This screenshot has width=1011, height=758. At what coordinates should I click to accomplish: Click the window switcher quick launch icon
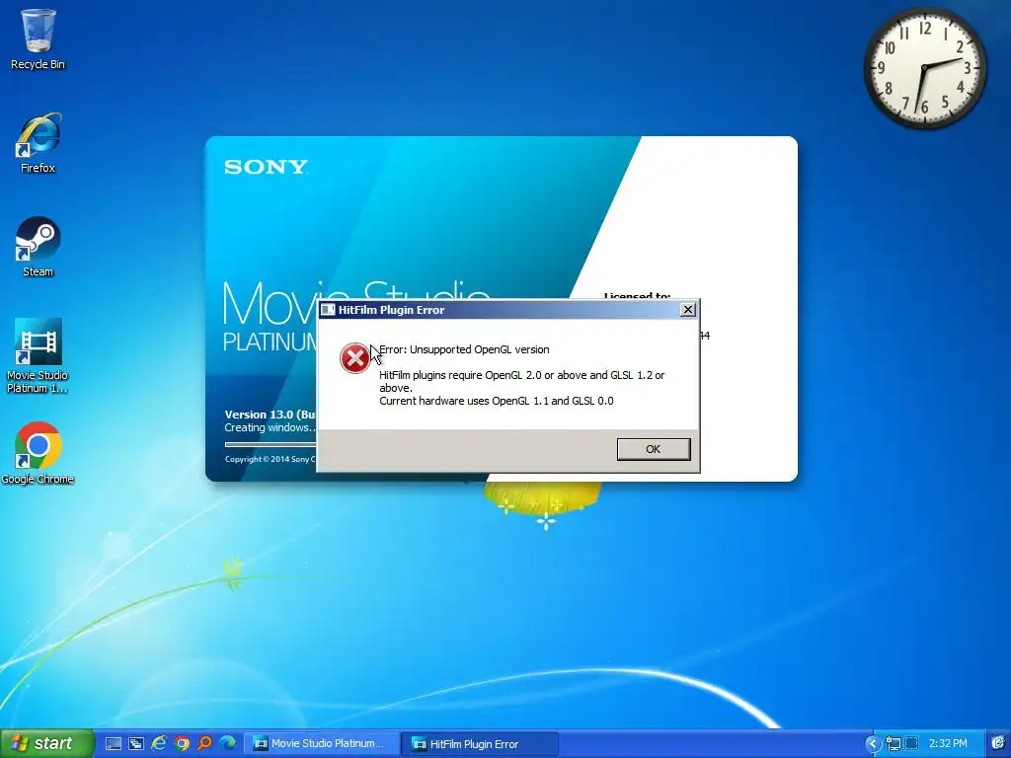(x=136, y=744)
